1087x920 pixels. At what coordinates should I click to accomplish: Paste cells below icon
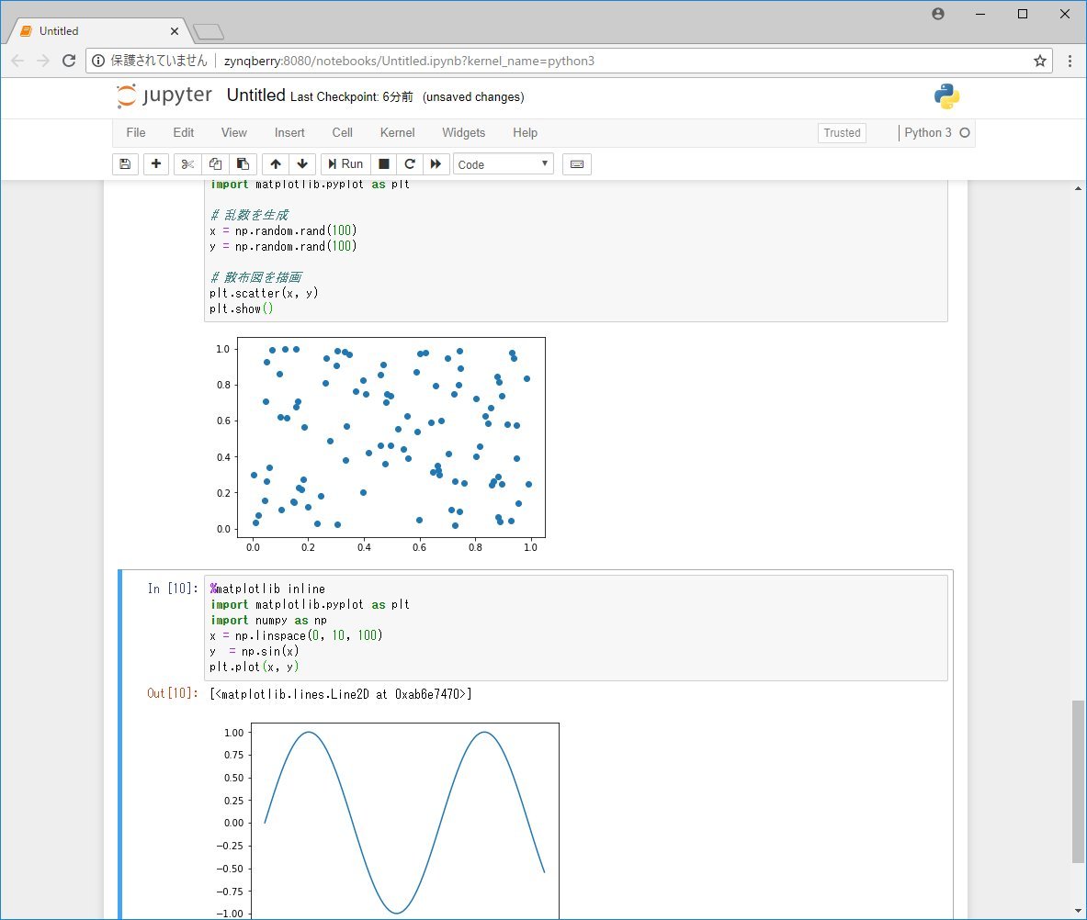click(x=243, y=164)
